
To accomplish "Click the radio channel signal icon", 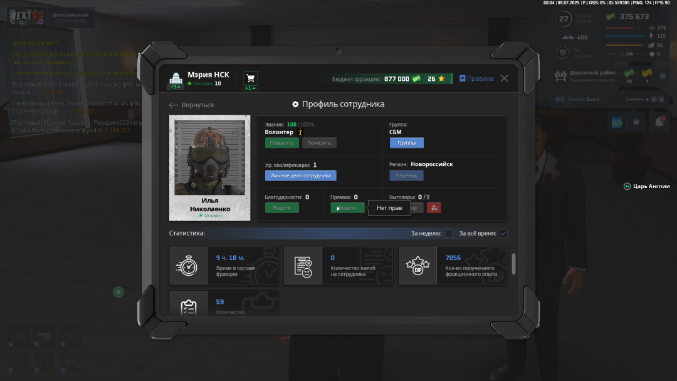I will point(560,99).
